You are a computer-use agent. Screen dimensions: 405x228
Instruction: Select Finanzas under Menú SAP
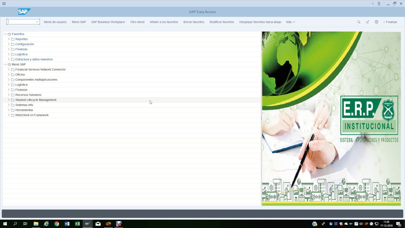click(21, 90)
